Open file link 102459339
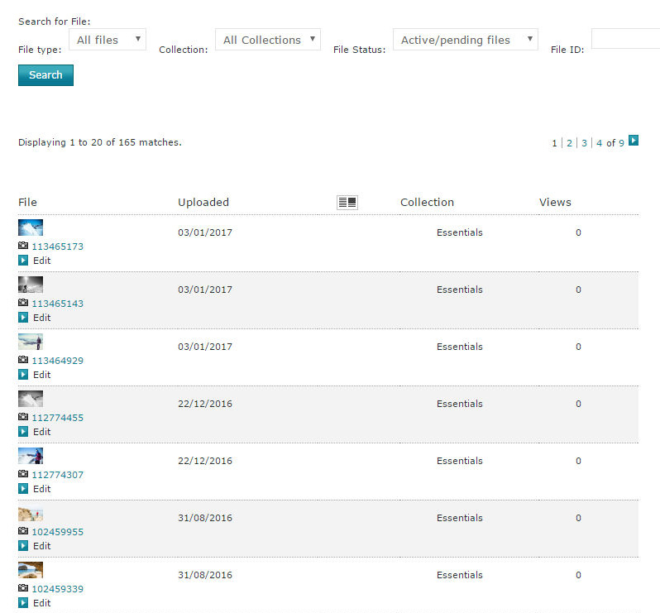Image resolution: width=660 pixels, height=613 pixels. 58,589
